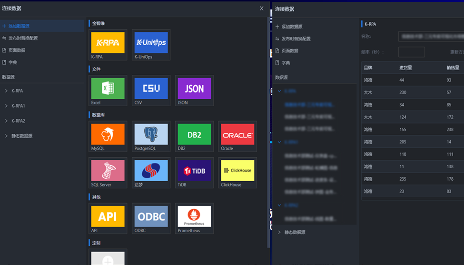This screenshot has height=265, width=464.
Task: Select the K-RPA data source tile
Action: (108, 45)
